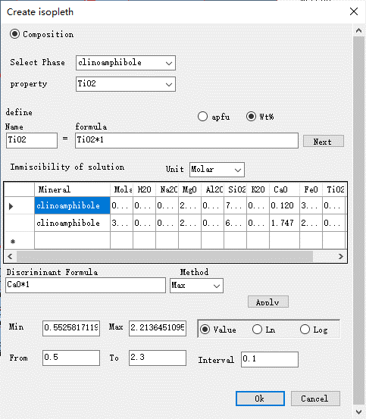
Task: Click the Next button
Action: click(324, 141)
